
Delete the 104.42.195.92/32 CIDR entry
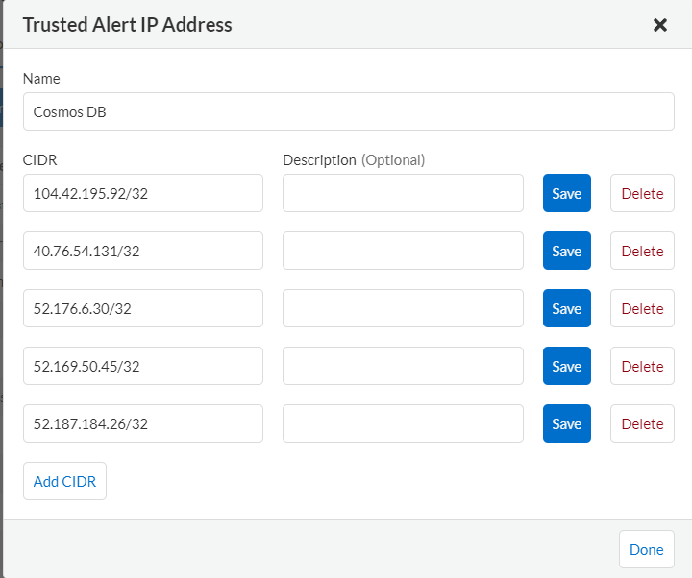642,193
